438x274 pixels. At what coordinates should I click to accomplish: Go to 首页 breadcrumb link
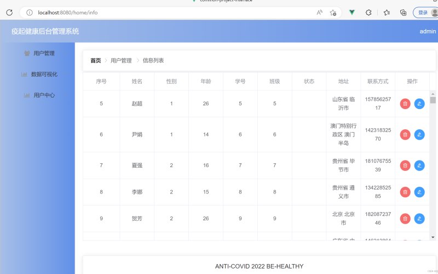pos(95,60)
